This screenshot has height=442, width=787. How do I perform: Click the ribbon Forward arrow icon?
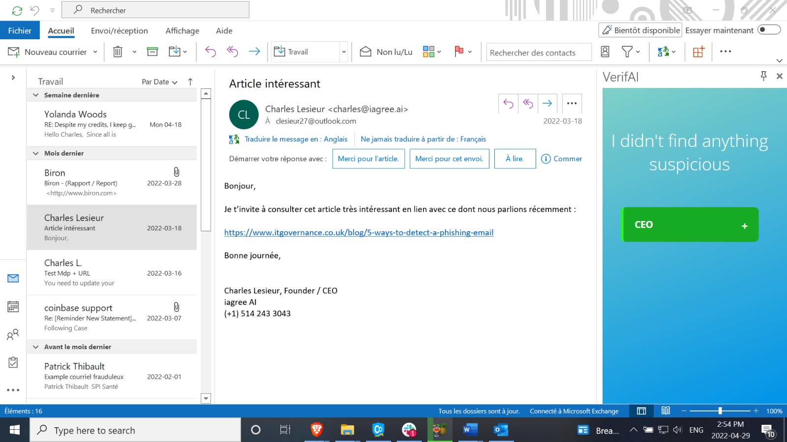click(254, 52)
